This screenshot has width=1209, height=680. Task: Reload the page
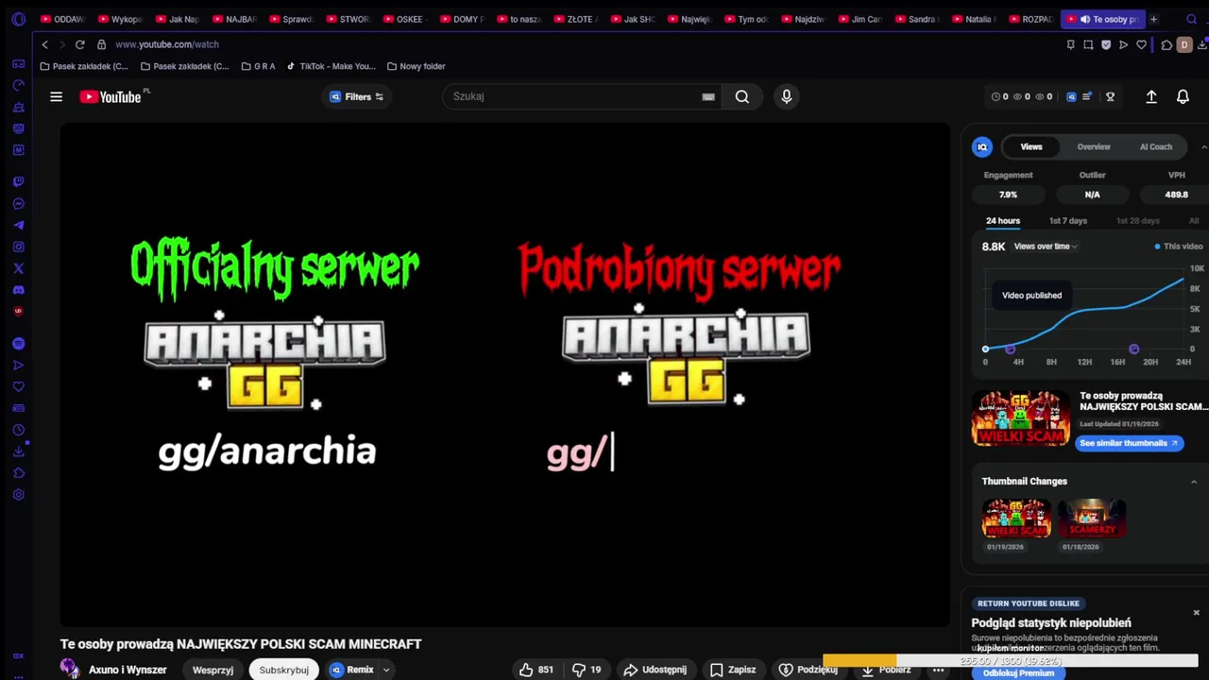click(79, 44)
